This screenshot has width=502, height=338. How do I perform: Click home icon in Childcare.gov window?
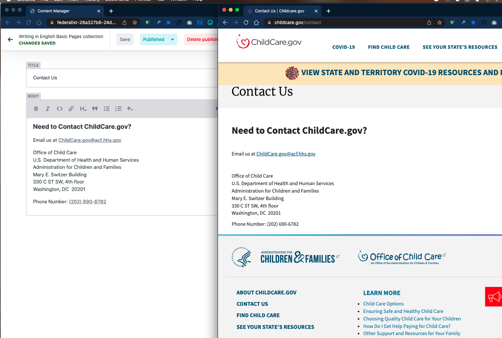coord(256,22)
